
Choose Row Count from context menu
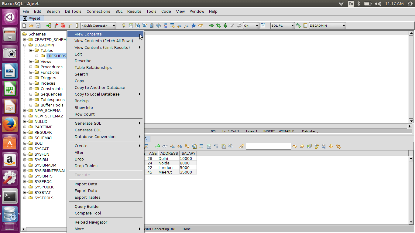(105, 114)
